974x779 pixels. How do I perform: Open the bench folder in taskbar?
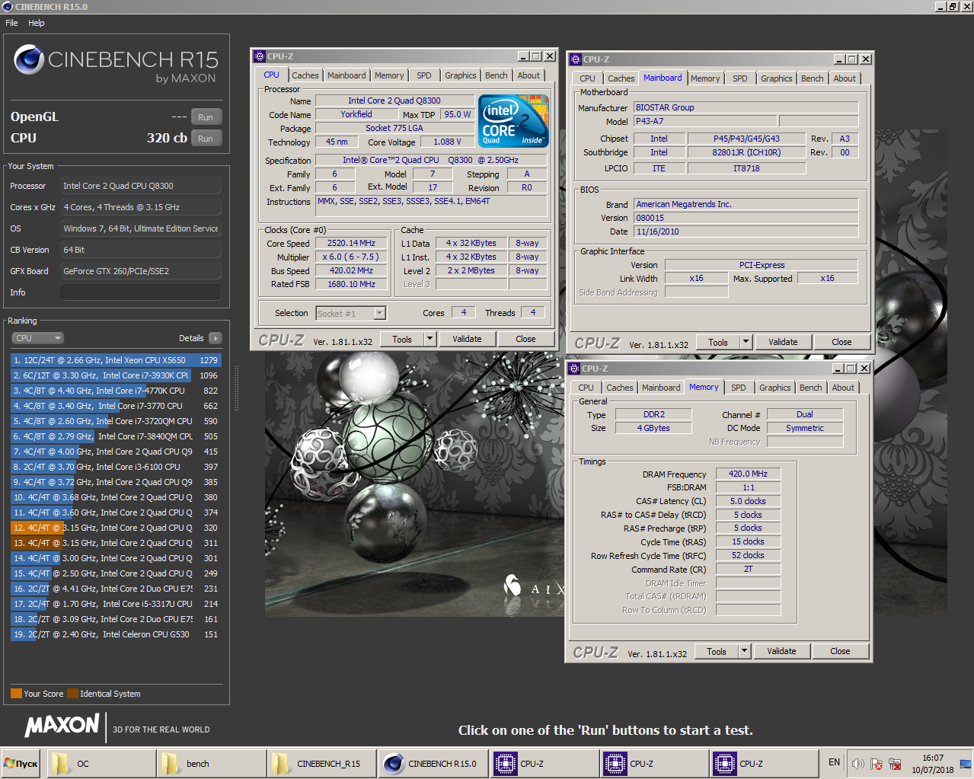tap(210, 763)
